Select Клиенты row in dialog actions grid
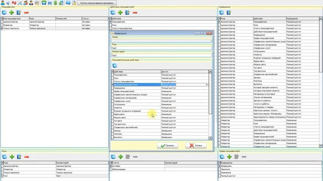Screen dimensions: 323x181 [x=160, y=108]
